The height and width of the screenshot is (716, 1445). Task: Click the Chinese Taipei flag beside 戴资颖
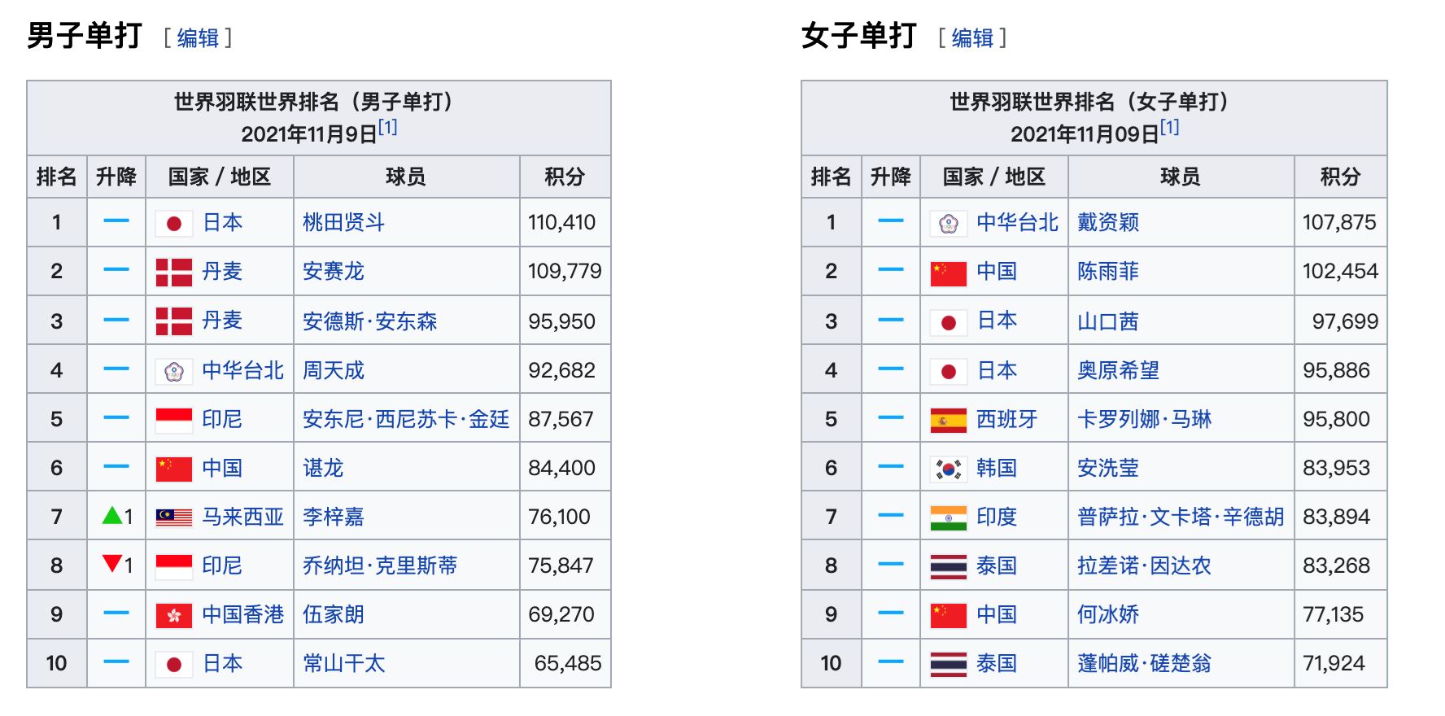948,224
